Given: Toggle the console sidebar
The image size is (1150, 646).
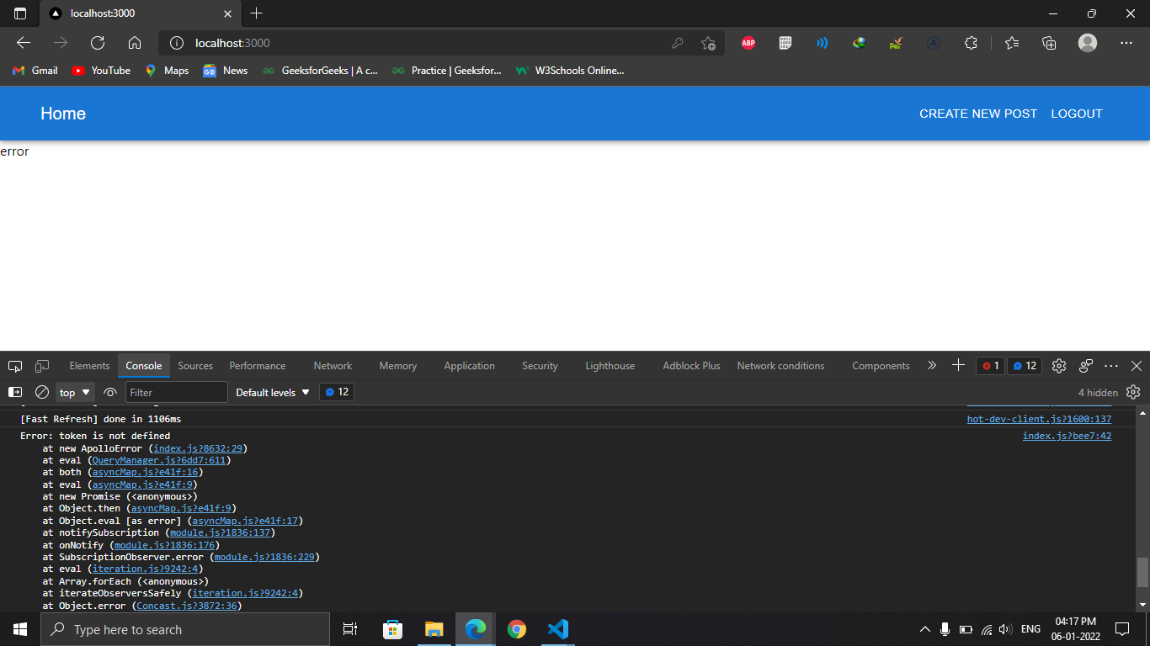Looking at the screenshot, I should 15,392.
